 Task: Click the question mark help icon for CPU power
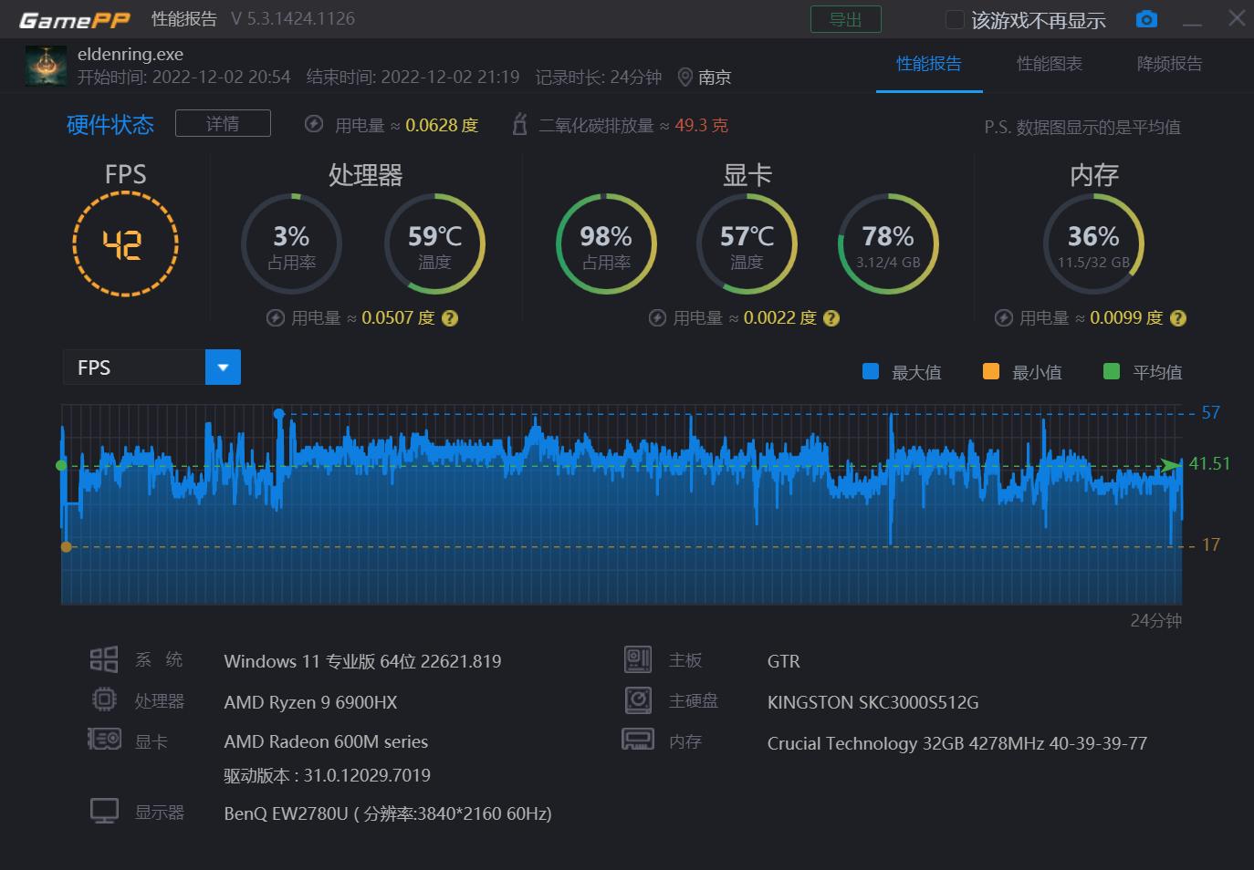(x=449, y=318)
